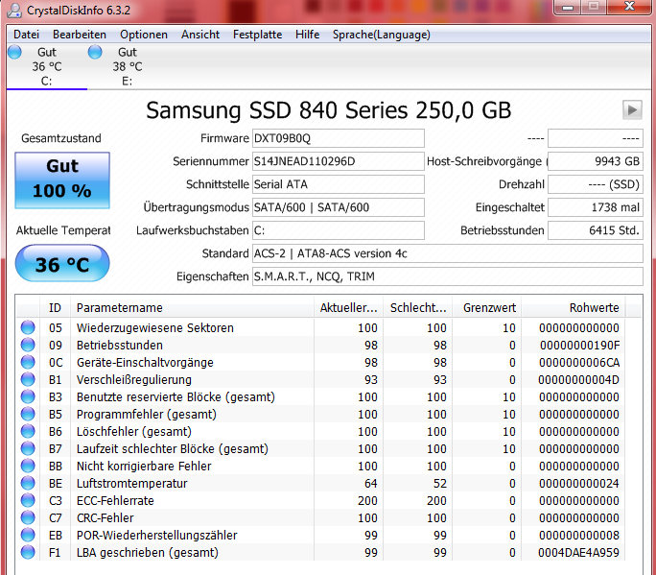Click raw value 0000000190F

(580, 345)
